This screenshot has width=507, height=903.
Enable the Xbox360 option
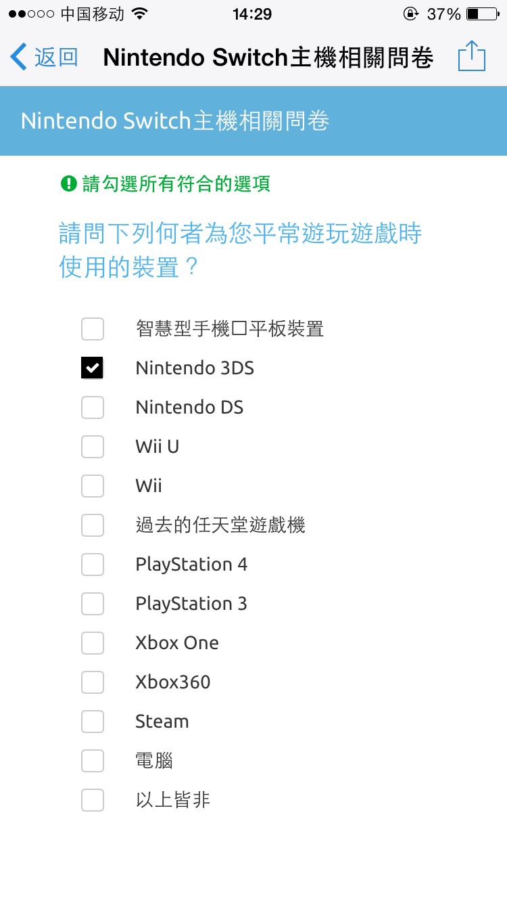[x=93, y=682]
